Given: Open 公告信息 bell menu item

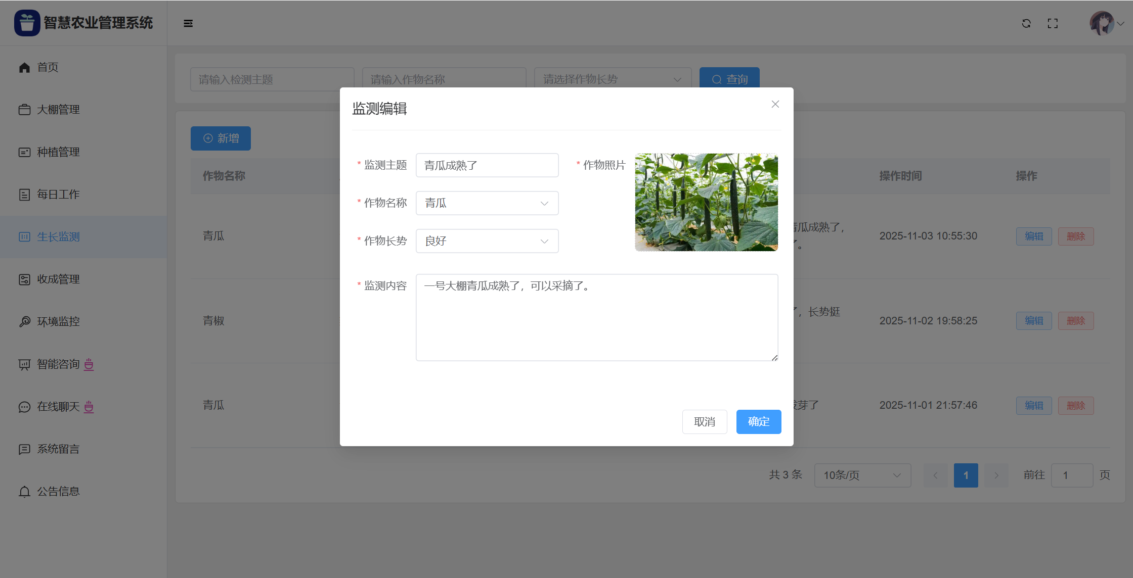Looking at the screenshot, I should click(x=58, y=492).
